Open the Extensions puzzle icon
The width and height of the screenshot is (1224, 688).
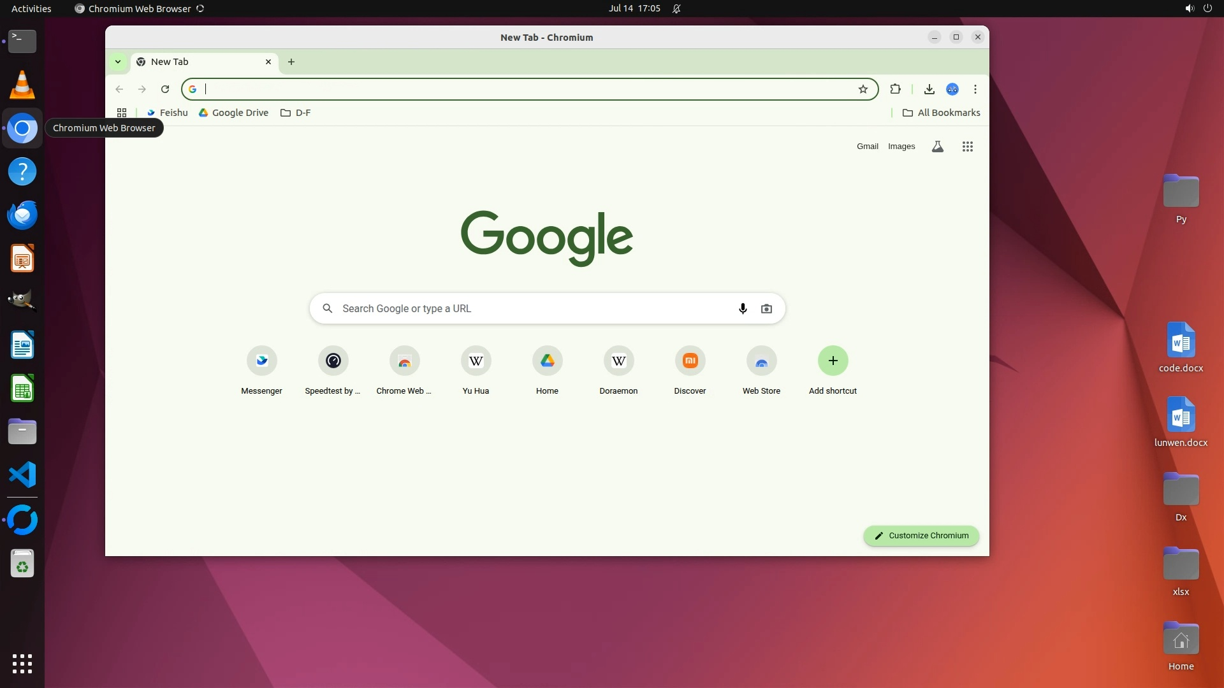pos(895,89)
